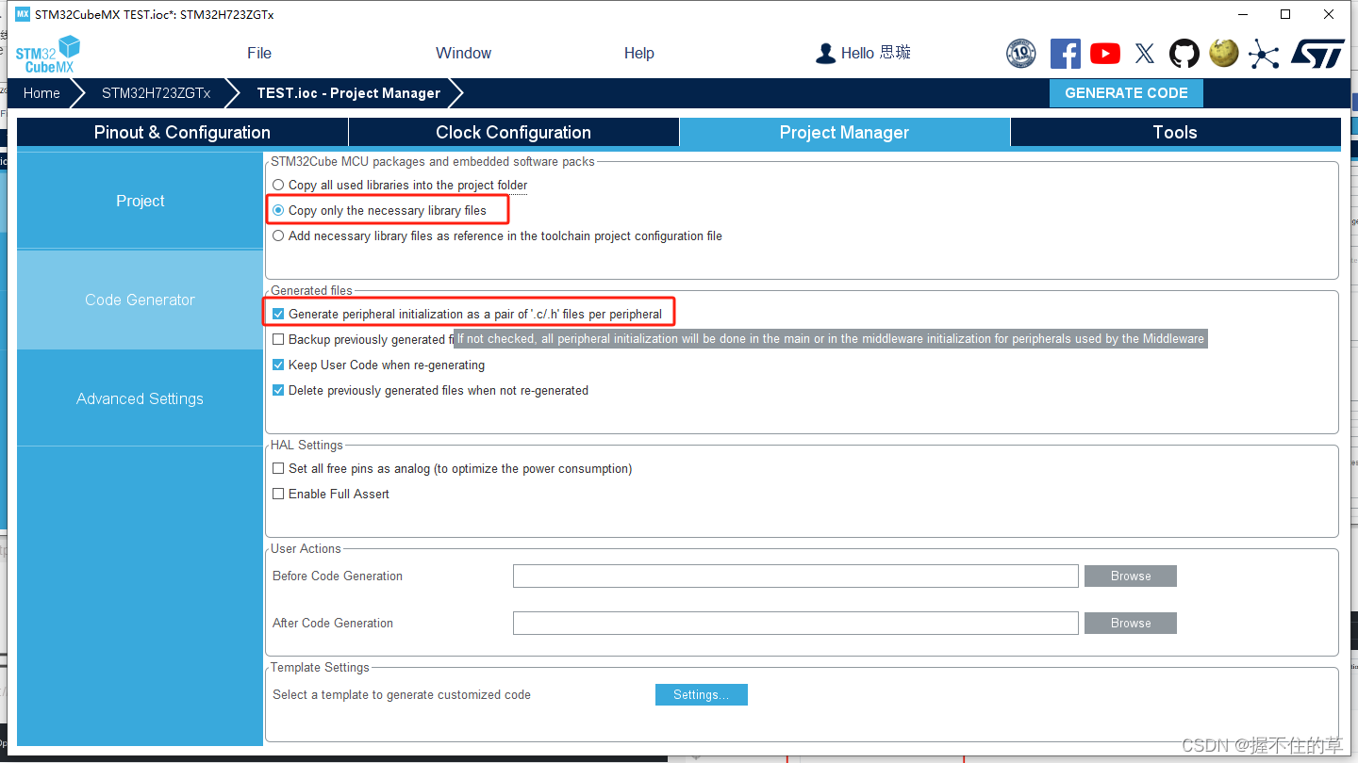1358x763 pixels.
Task: Go to STM32H723ZGTx breadcrumb
Action: pyautogui.click(x=156, y=93)
